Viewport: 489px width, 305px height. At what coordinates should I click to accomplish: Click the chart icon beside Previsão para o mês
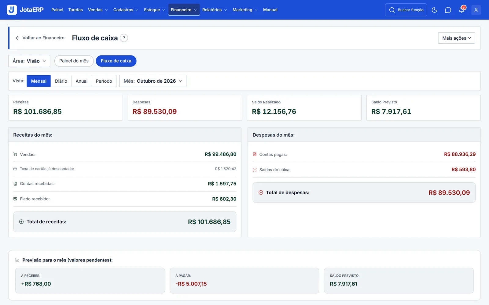tap(17, 260)
